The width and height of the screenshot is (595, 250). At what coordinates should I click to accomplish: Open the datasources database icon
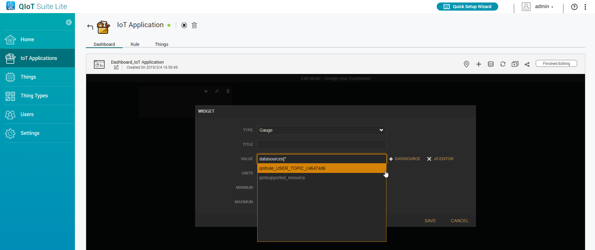point(491,64)
